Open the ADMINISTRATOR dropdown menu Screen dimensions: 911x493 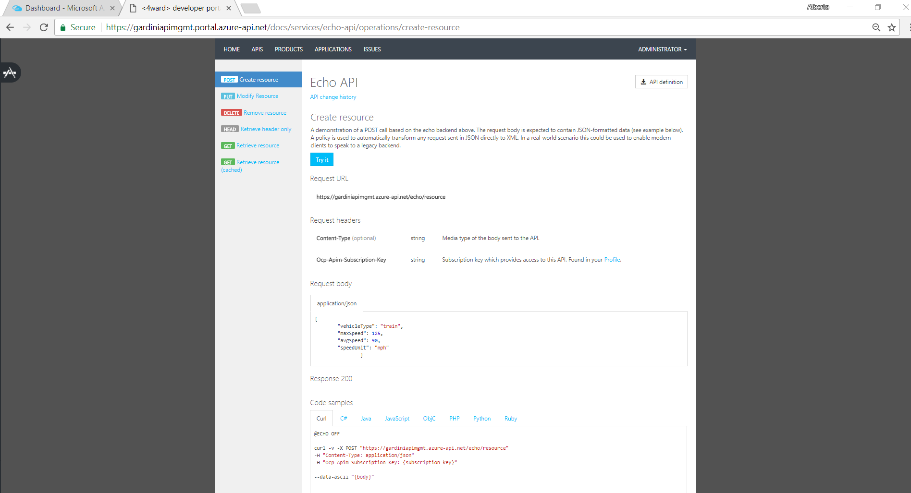click(x=662, y=49)
